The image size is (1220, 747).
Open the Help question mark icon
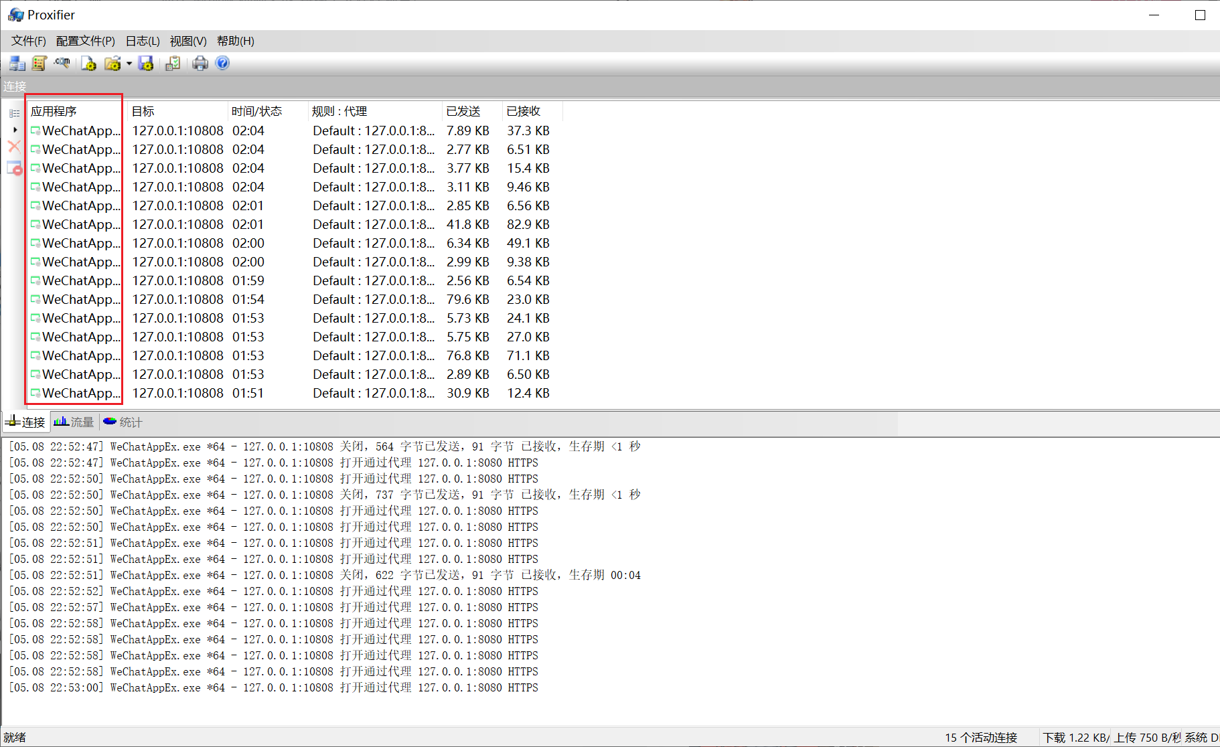[222, 63]
